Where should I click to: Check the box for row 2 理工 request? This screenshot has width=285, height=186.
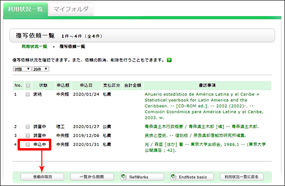pyautogui.click(x=28, y=126)
